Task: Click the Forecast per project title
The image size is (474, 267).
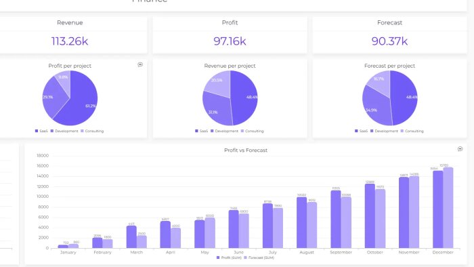Action: click(x=389, y=66)
